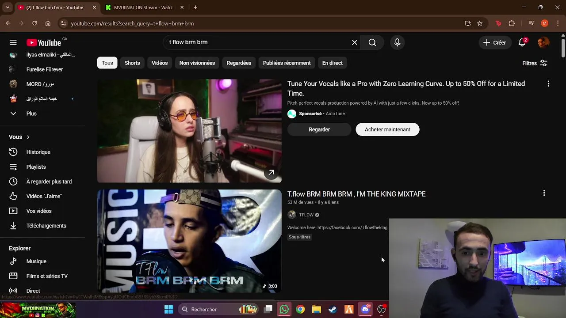
Task: Select the Shorts filter chip
Action: pyautogui.click(x=132, y=63)
